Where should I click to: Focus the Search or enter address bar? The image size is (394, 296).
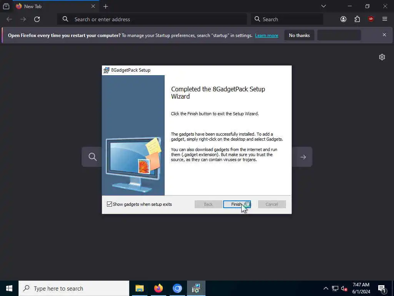pos(152,19)
